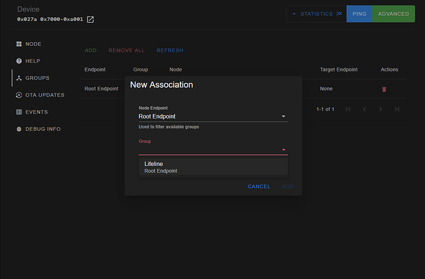425x279 pixels.
Task: Select the Lifeline group option
Action: pyautogui.click(x=213, y=167)
